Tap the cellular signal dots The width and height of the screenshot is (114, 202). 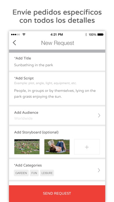(x=15, y=35)
